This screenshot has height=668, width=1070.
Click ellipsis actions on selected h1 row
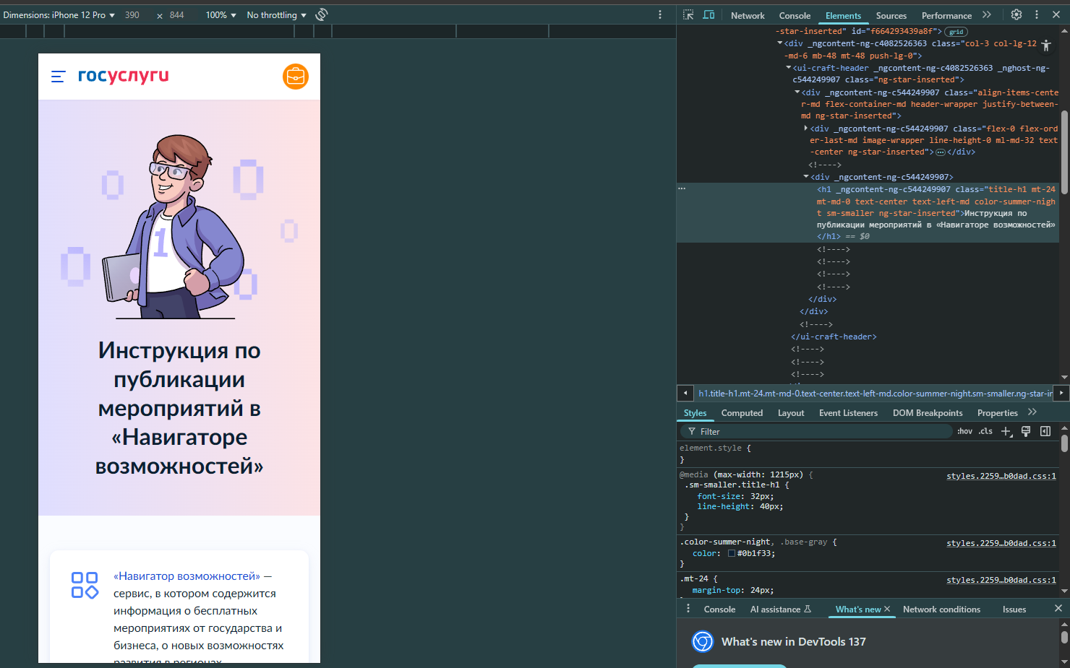pyautogui.click(x=681, y=188)
